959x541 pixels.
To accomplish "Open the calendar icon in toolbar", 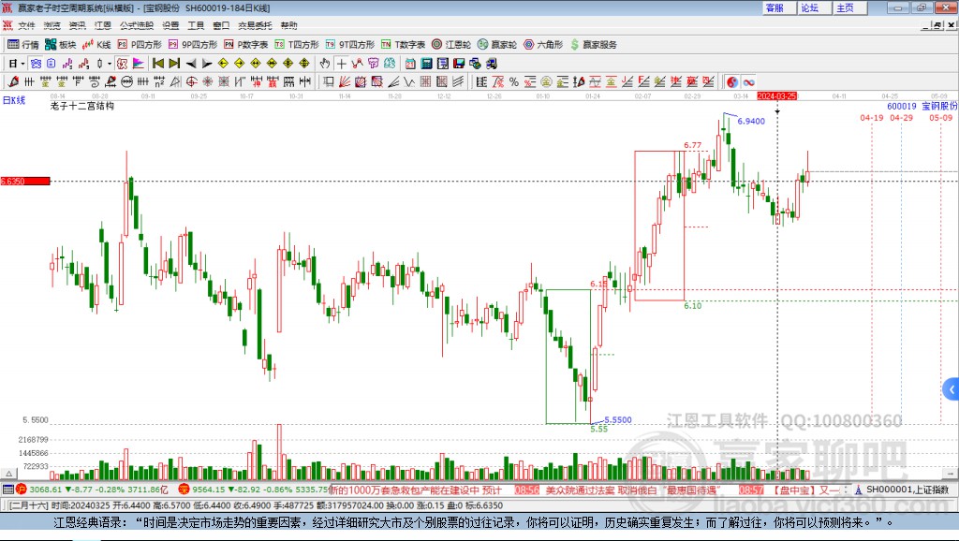I will click(x=410, y=64).
